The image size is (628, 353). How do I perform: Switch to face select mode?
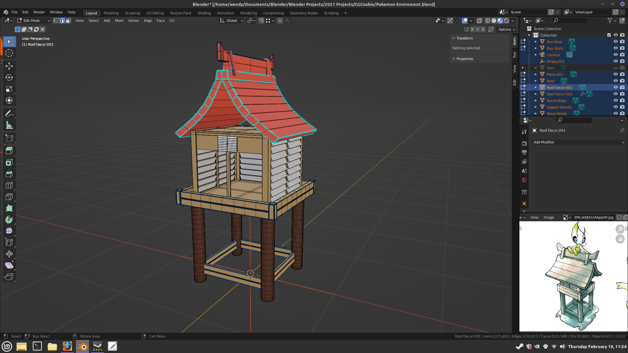click(x=68, y=21)
